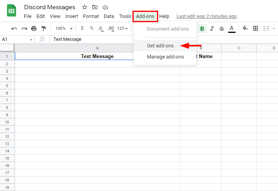Open the Data menu

click(109, 16)
